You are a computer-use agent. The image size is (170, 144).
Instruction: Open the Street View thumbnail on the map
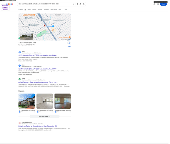26,37
